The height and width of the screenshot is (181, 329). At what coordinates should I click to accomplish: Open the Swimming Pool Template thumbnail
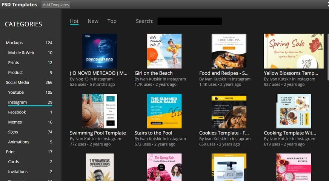point(100,111)
